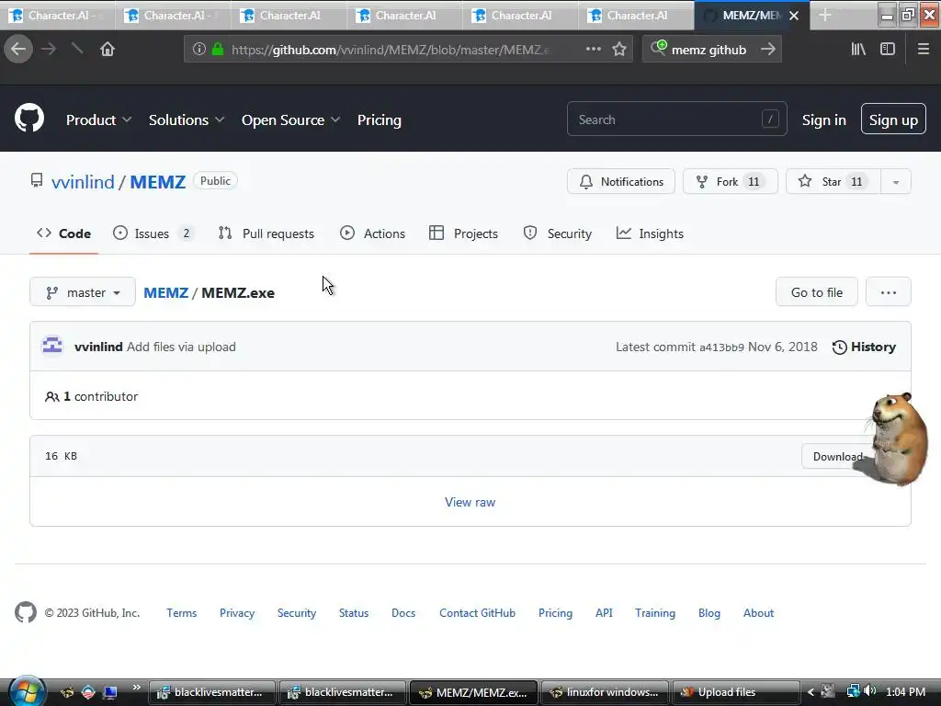Open commit hash a413bb9

(x=721, y=347)
